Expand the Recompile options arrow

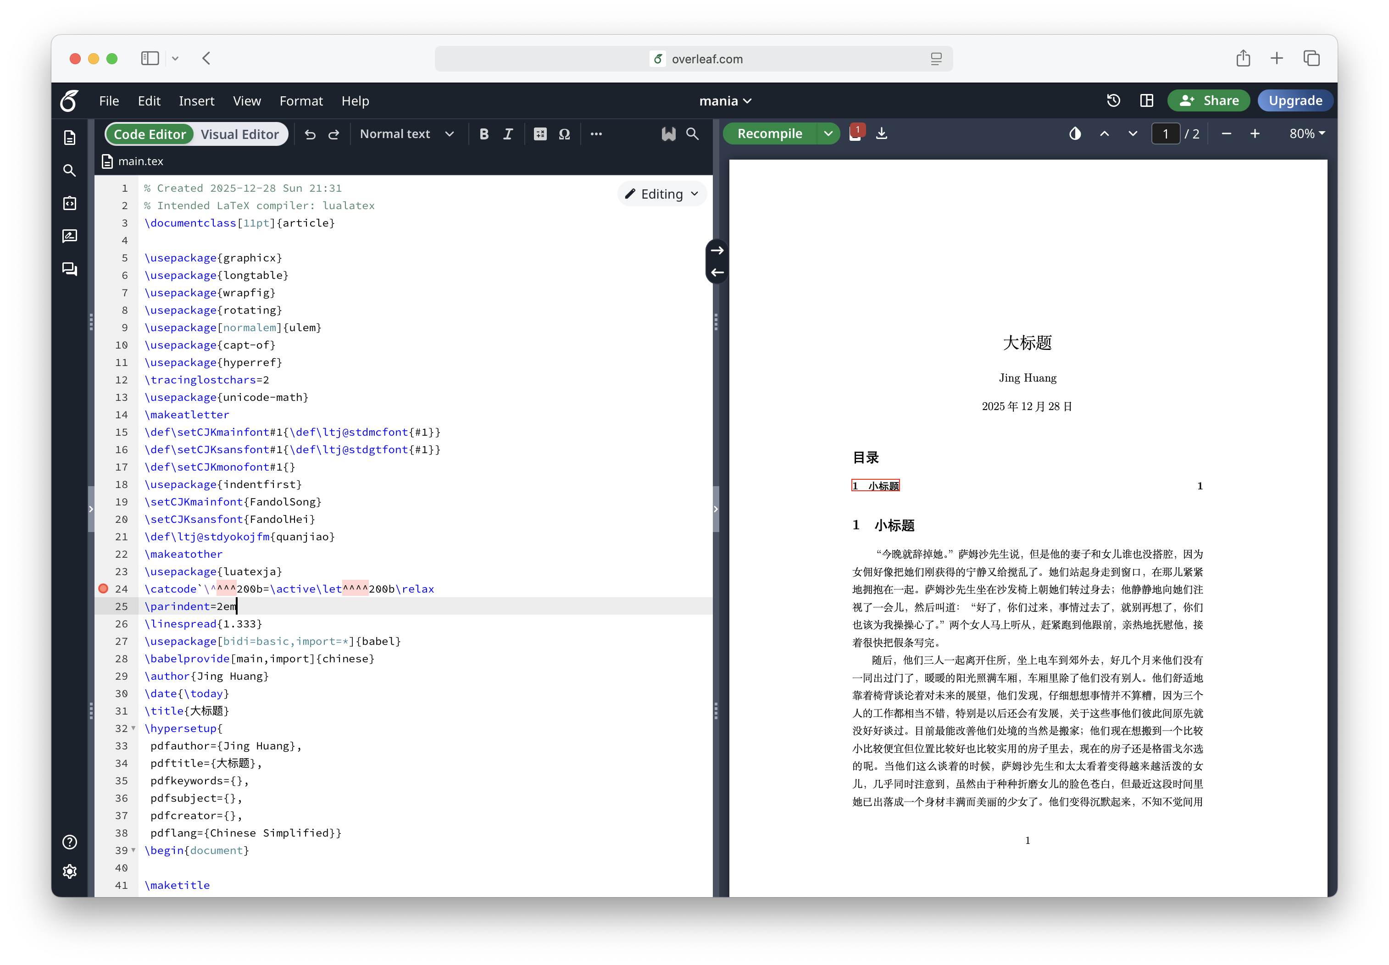pos(828,133)
